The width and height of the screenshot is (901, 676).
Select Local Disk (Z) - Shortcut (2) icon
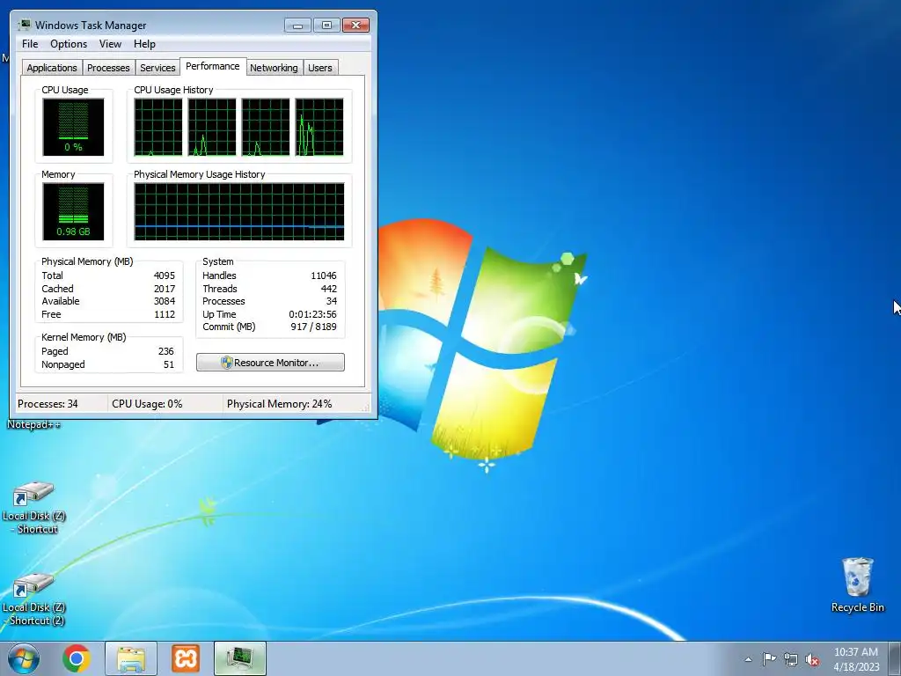coord(34,599)
